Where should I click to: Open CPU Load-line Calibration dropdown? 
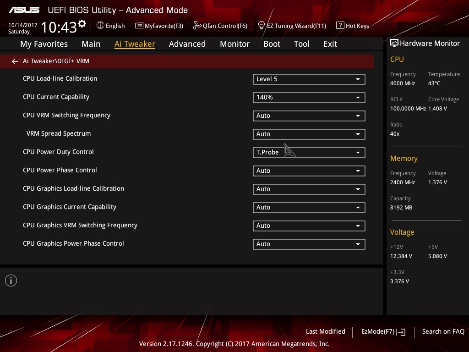pyautogui.click(x=309, y=79)
